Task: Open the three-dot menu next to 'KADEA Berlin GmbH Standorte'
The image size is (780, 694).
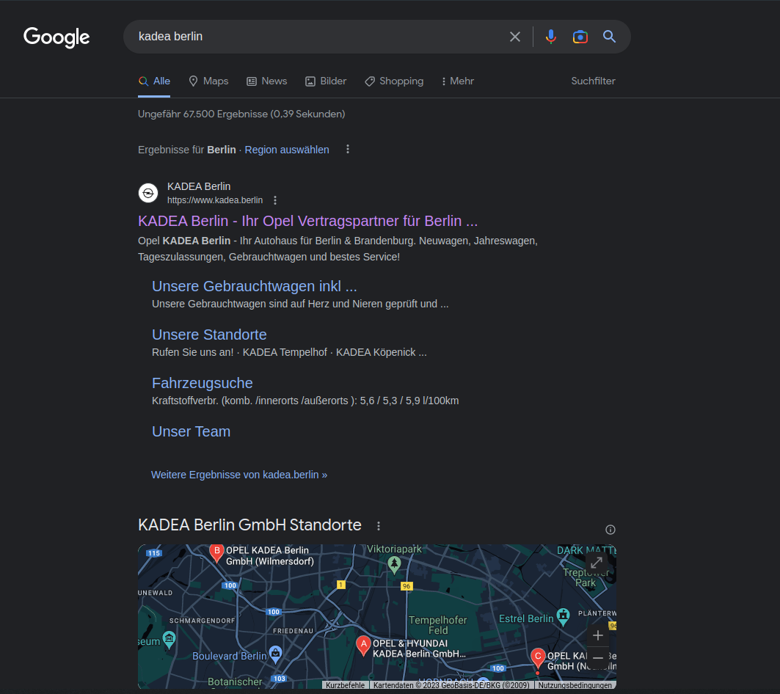Action: point(379,526)
